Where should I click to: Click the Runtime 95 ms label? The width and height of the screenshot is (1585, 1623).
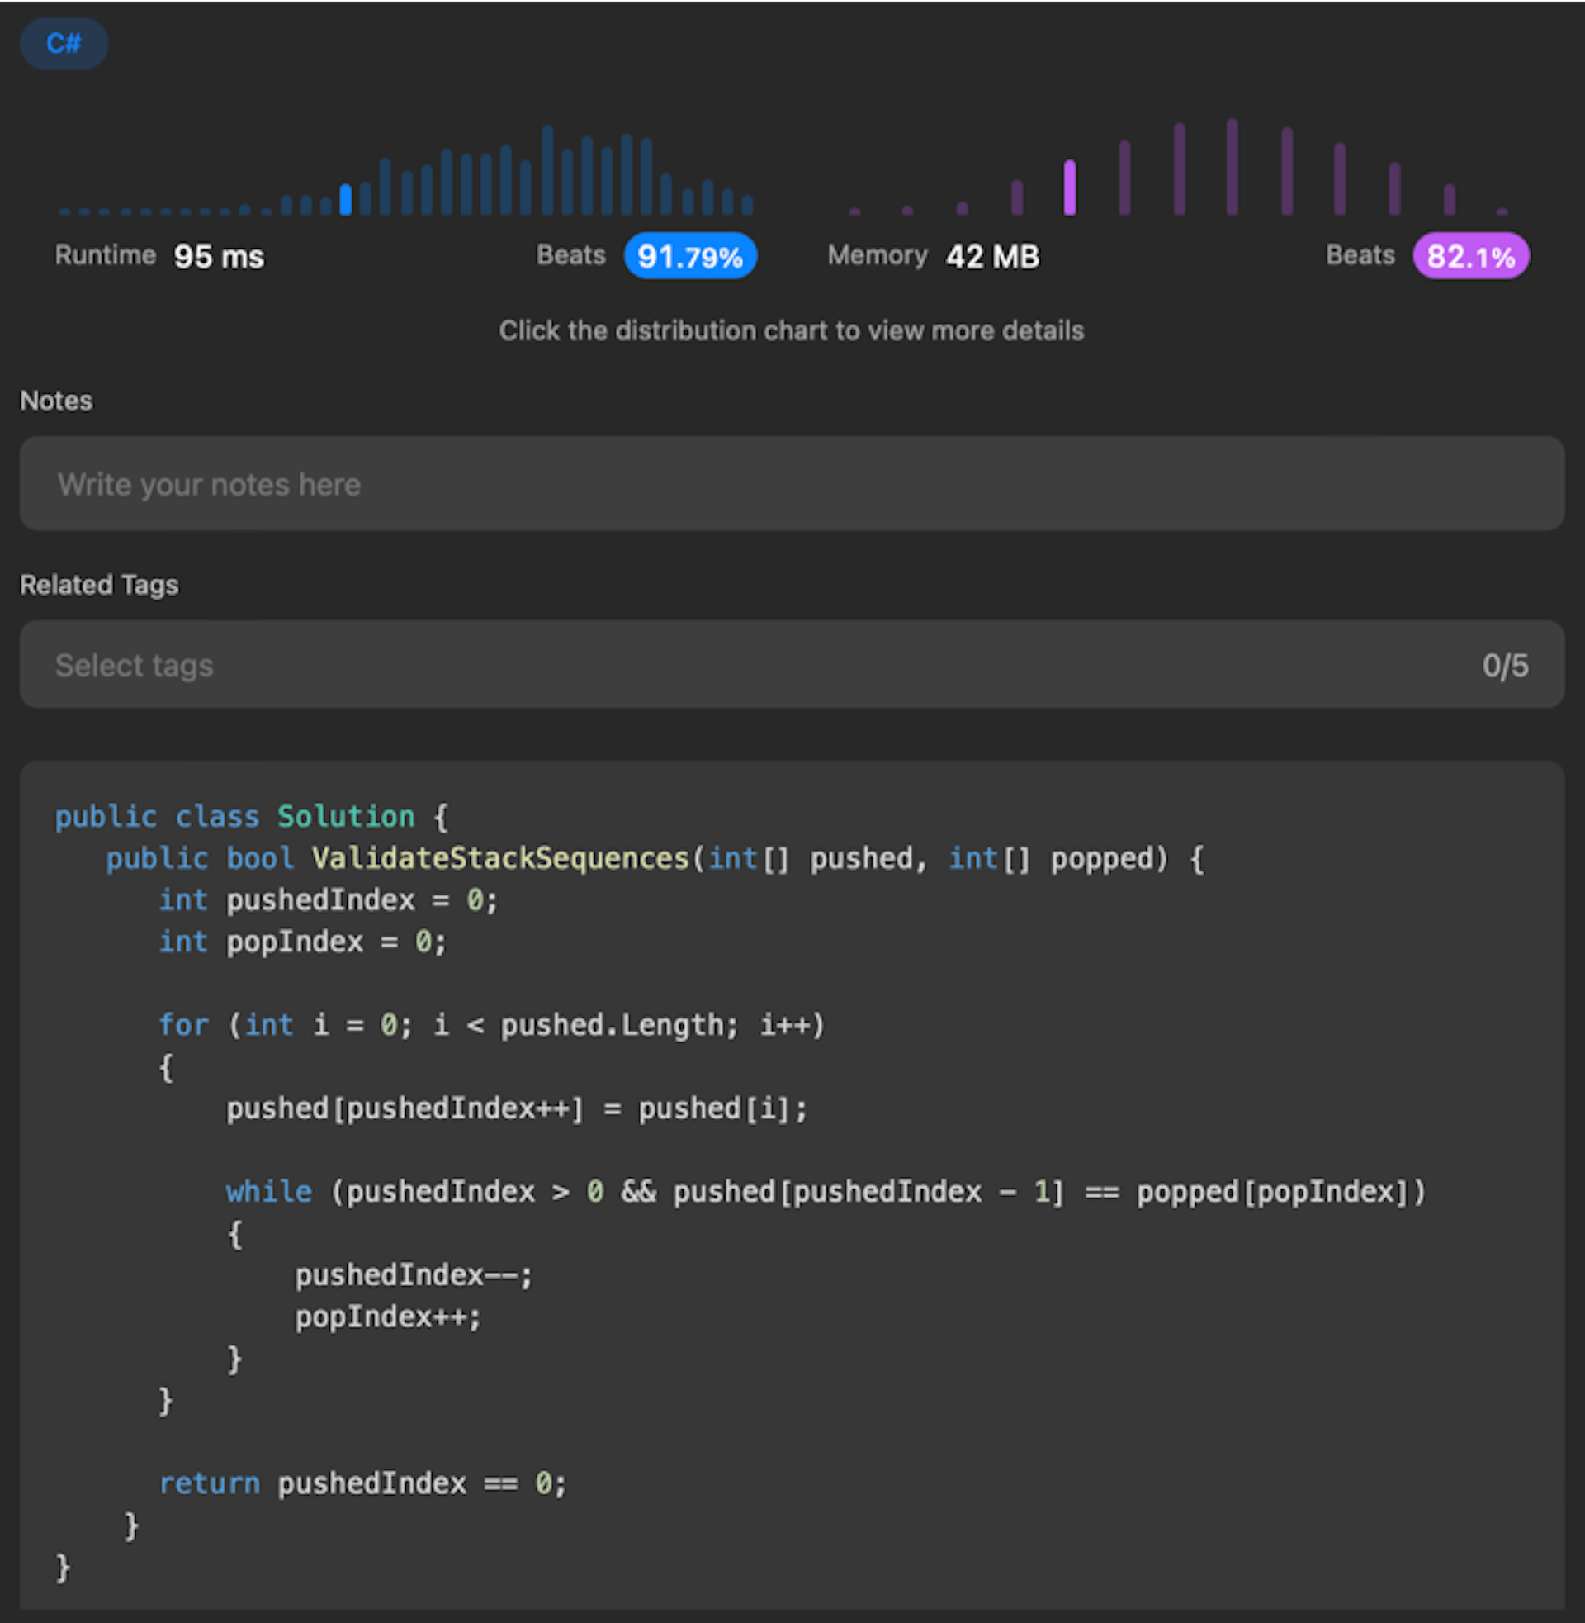(x=159, y=256)
